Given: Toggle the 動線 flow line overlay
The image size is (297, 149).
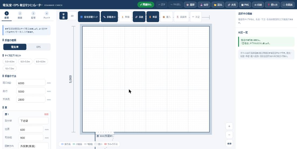Looking at the screenshot, I should 126,17.
